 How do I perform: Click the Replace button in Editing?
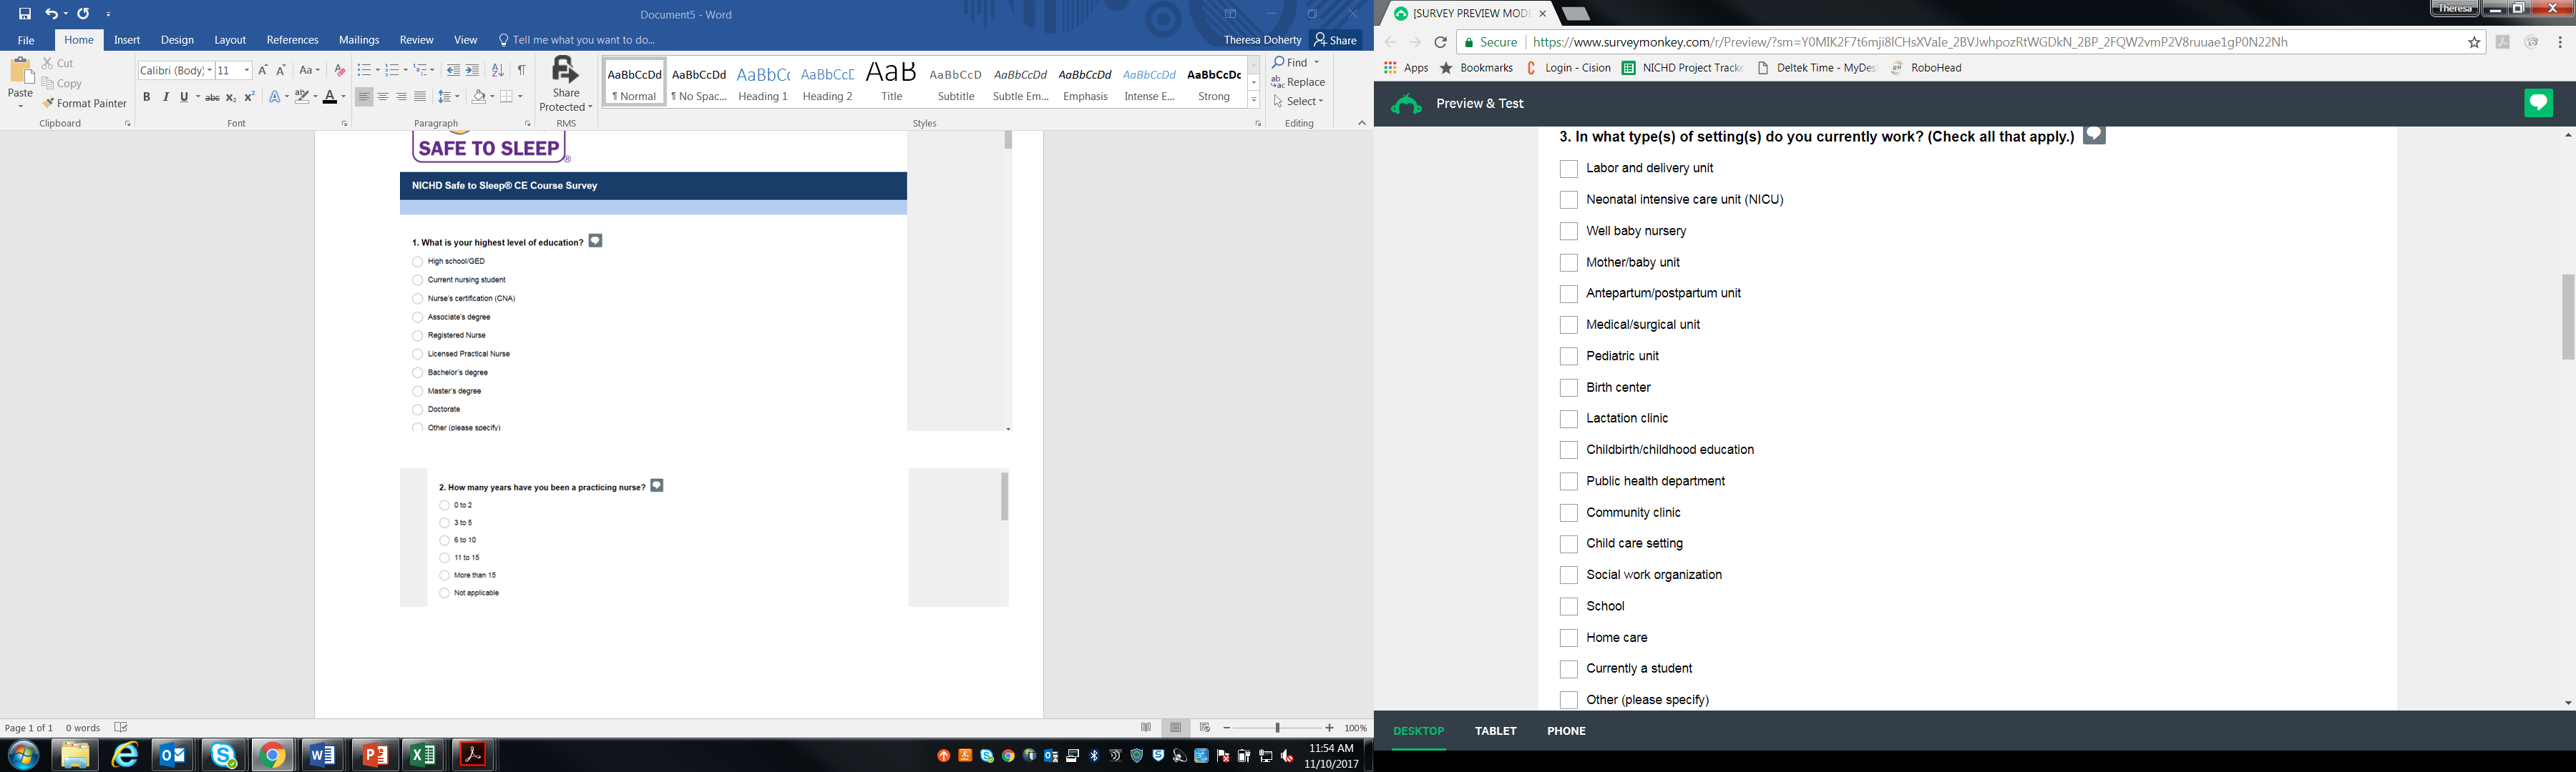coord(1298,82)
